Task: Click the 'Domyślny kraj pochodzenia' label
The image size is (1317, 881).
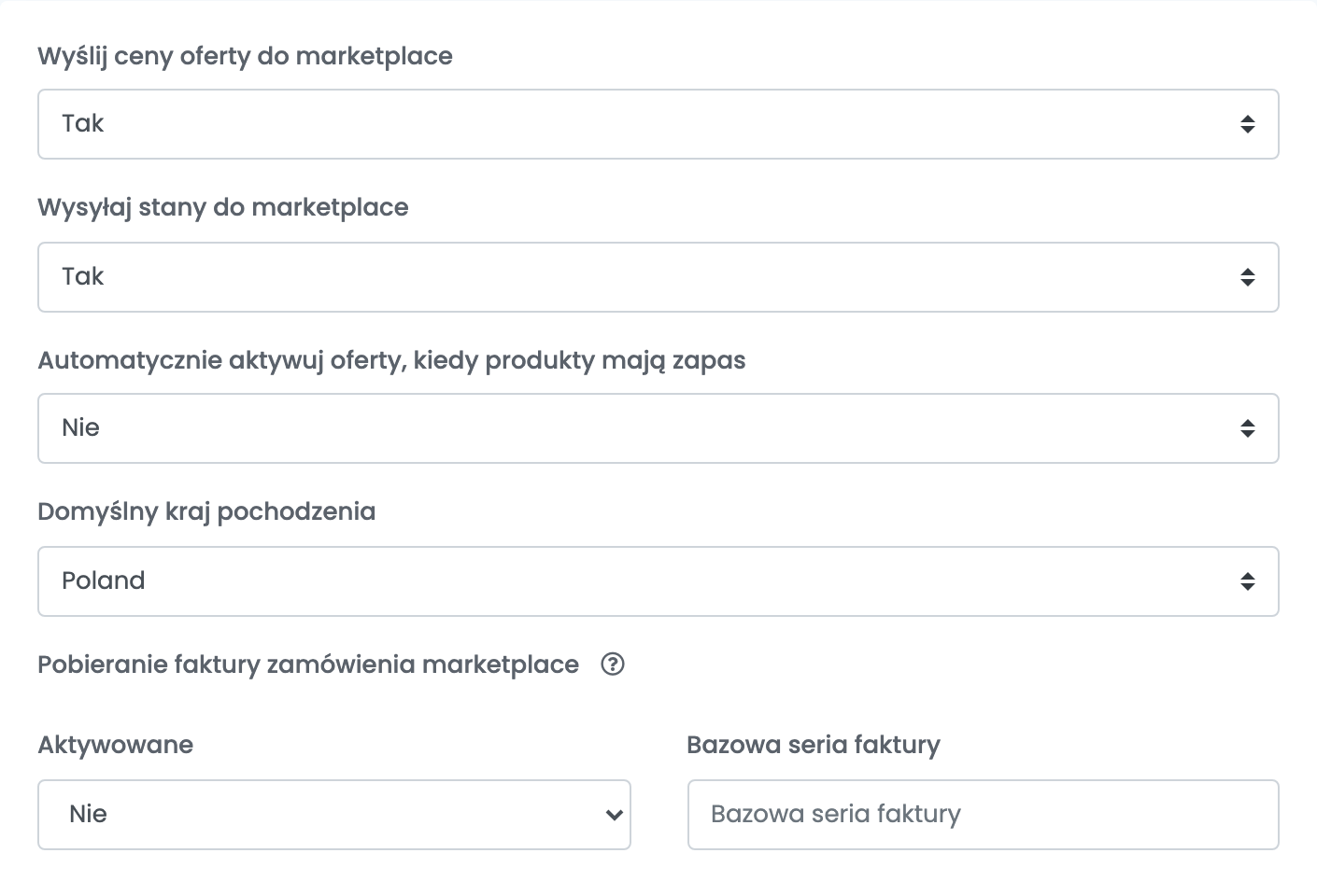Action: tap(206, 512)
